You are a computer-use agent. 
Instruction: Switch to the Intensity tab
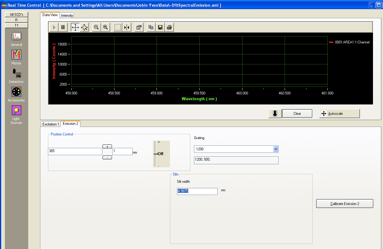[x=67, y=15]
